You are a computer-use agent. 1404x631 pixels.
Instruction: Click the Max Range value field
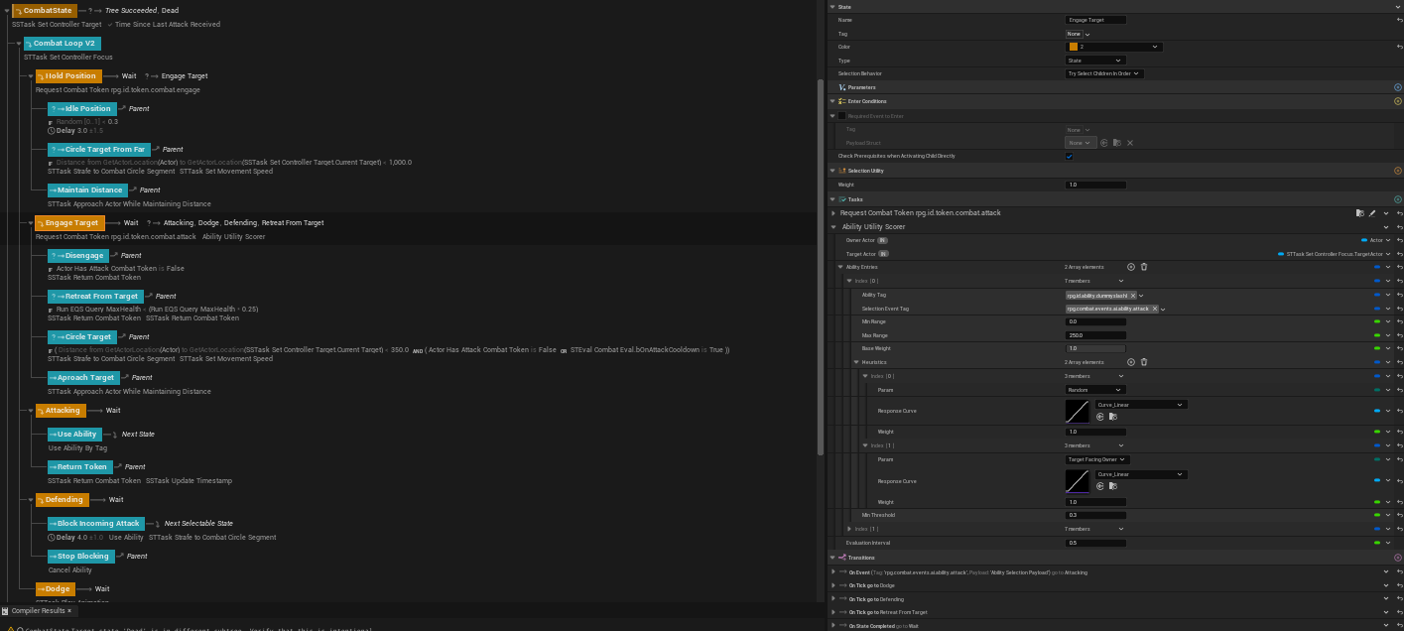tap(1095, 335)
